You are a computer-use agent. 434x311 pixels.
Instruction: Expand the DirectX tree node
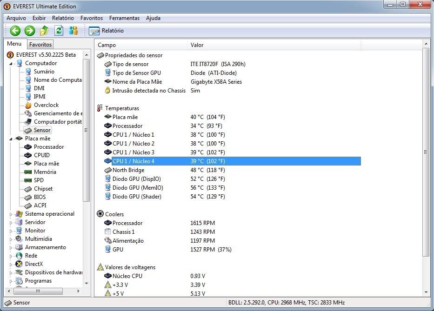[x=11, y=264]
